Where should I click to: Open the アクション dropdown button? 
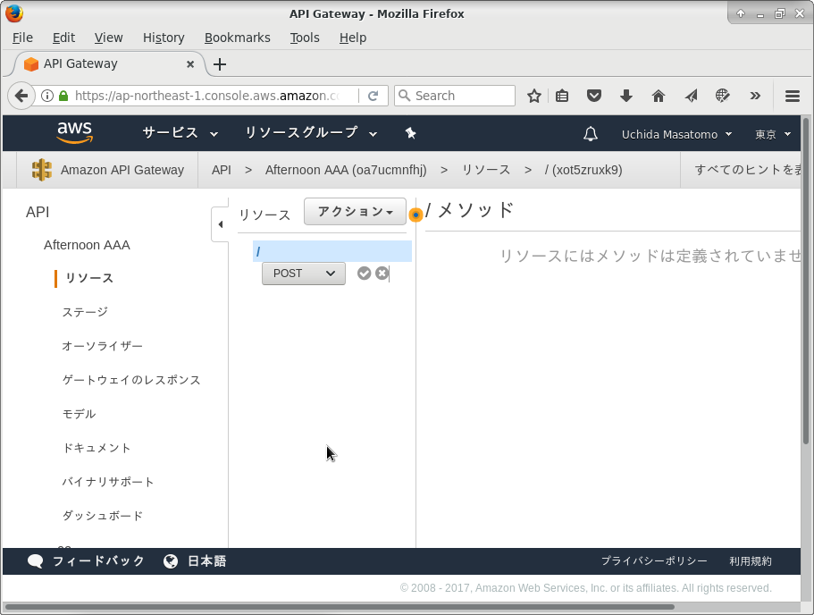click(x=355, y=211)
